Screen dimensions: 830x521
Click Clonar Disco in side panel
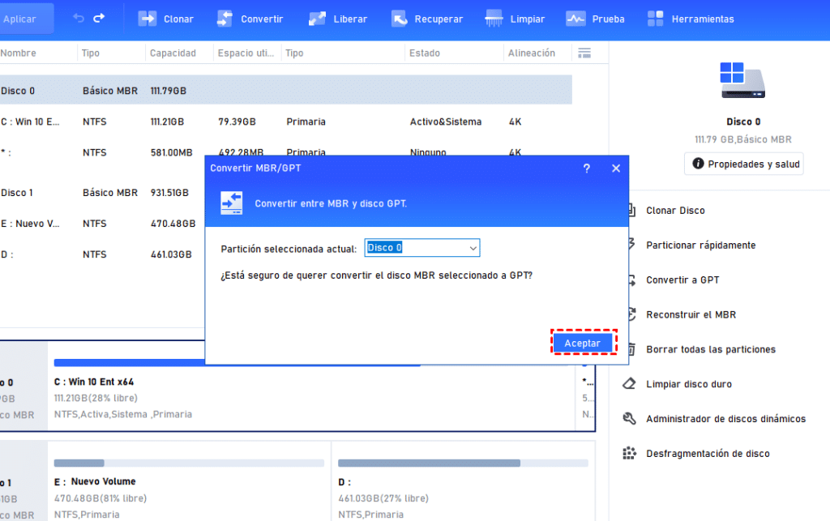point(675,211)
